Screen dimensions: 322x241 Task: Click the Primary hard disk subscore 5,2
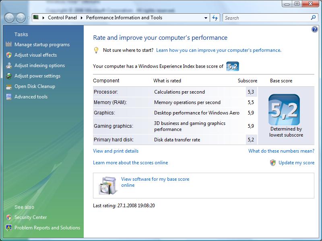251,139
